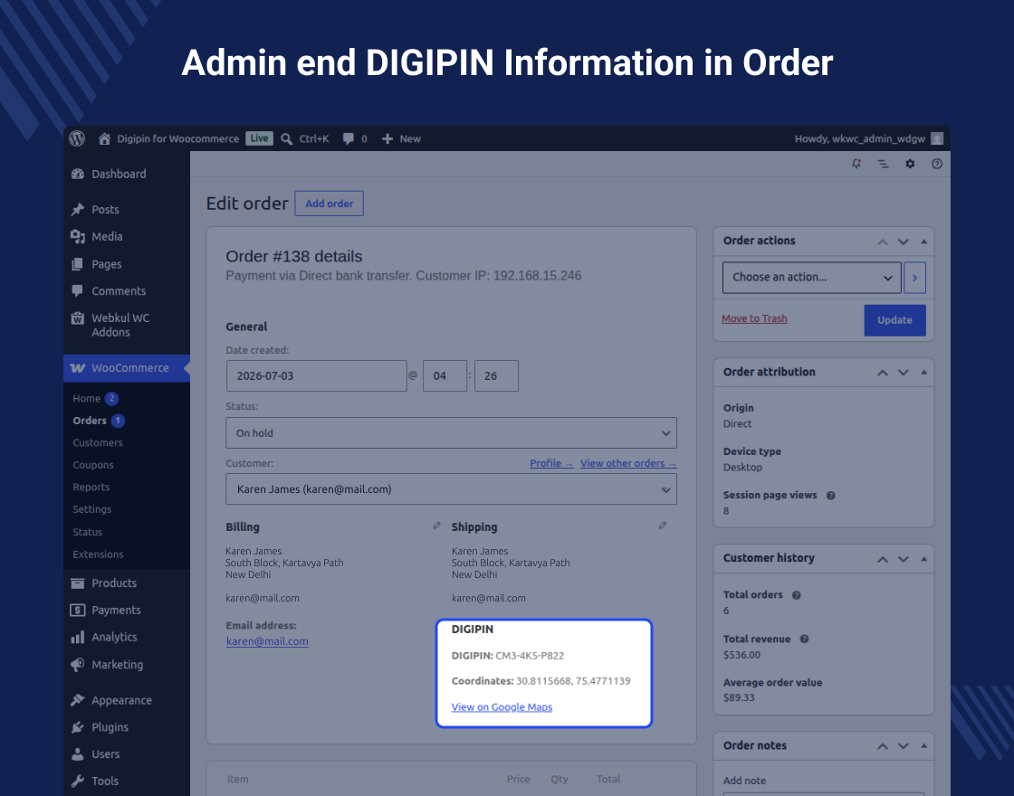Click the Tools wrench icon
The height and width of the screenshot is (796, 1014).
78,782
